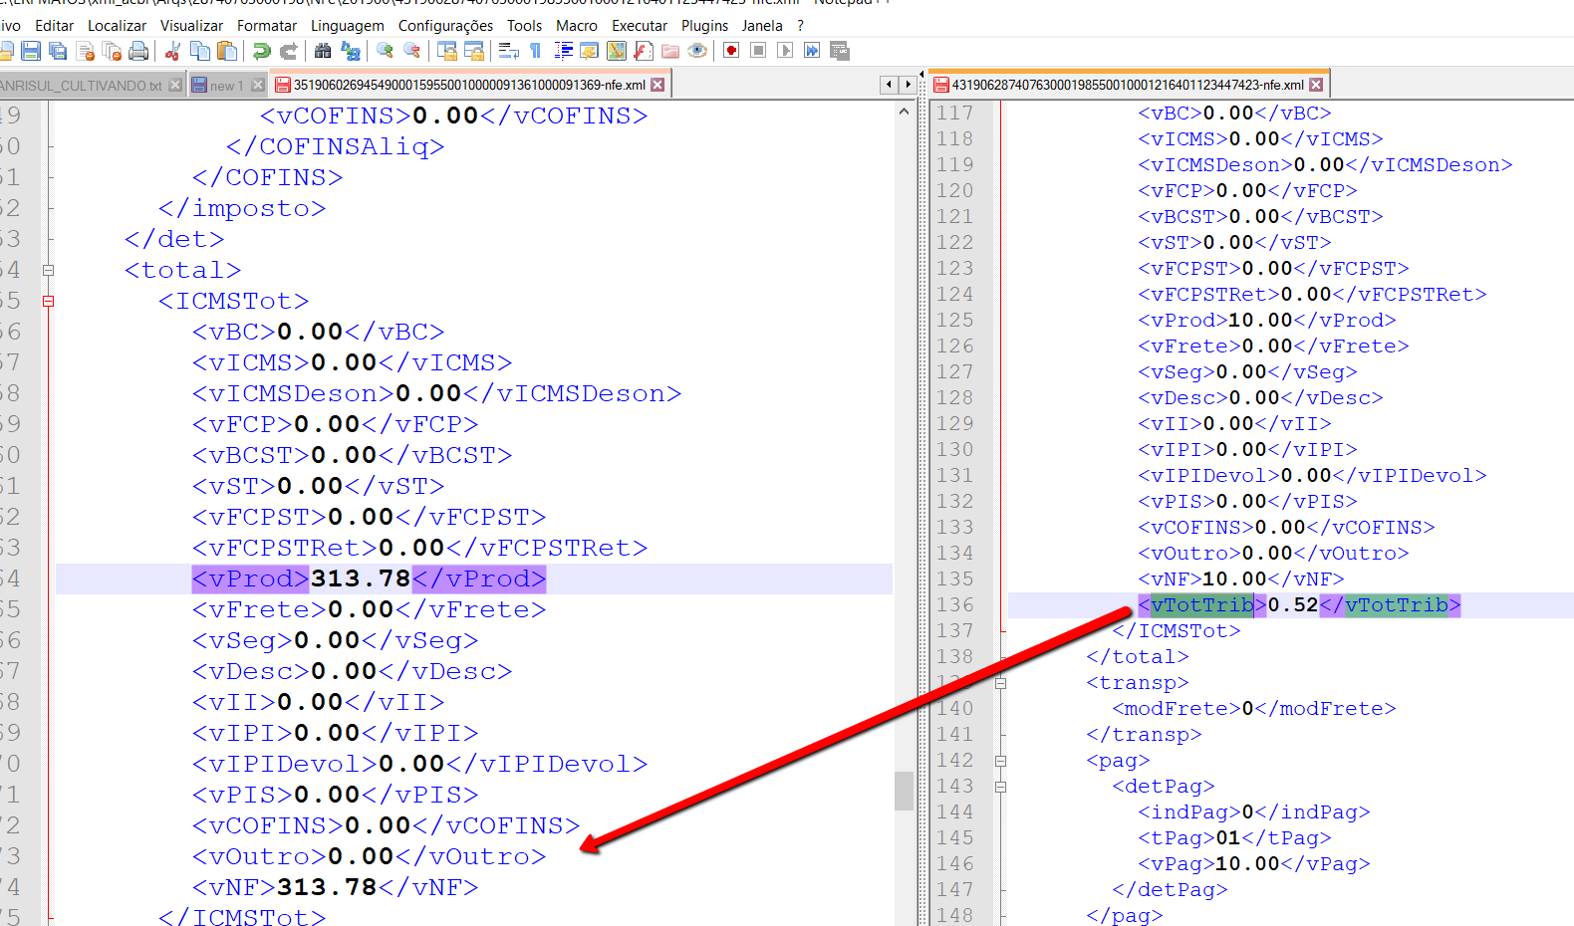1574x926 pixels.
Task: Switch to the new 1 tab
Action: pos(226,86)
